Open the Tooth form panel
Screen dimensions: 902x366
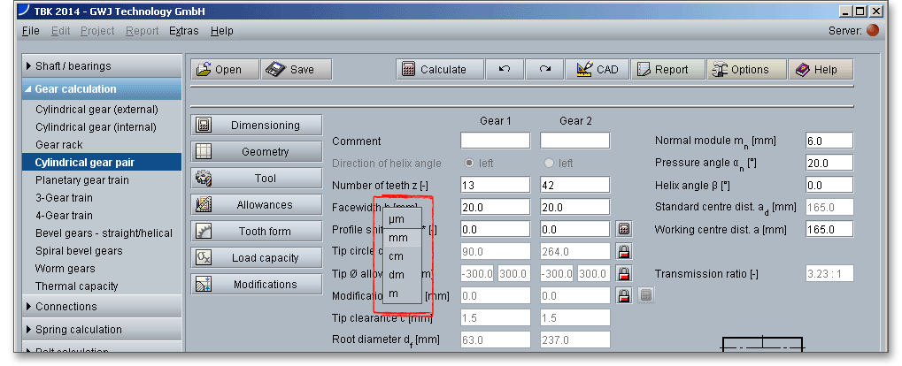[x=256, y=232]
